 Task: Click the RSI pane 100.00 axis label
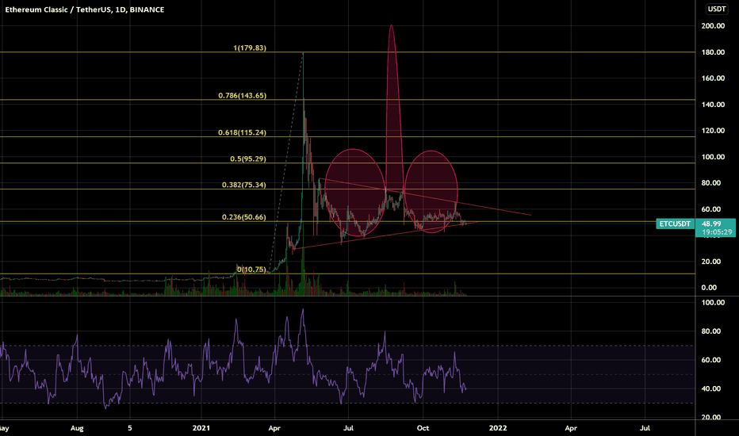click(x=713, y=303)
